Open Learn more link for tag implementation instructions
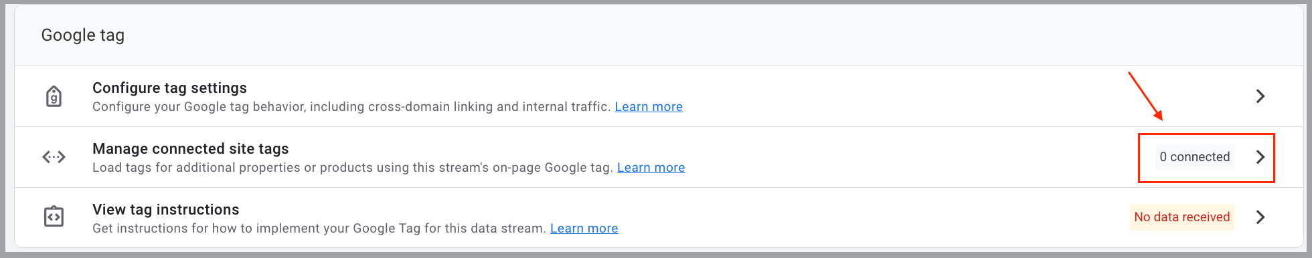Screen dimensions: 1312x258 (584, 228)
